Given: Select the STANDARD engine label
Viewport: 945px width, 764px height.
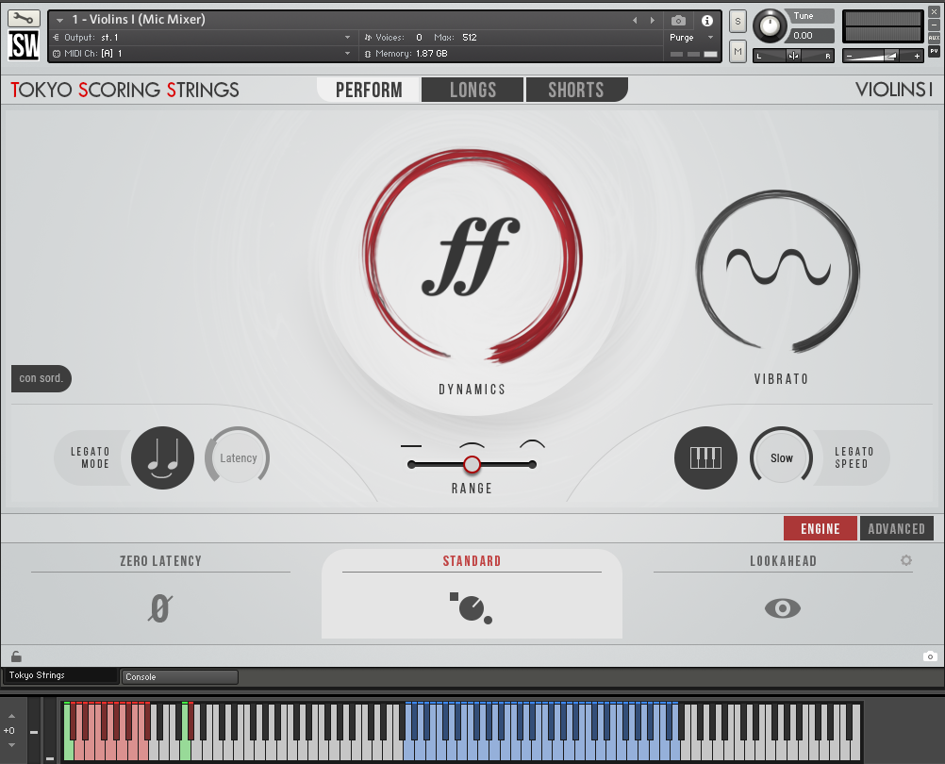Looking at the screenshot, I should (x=472, y=561).
